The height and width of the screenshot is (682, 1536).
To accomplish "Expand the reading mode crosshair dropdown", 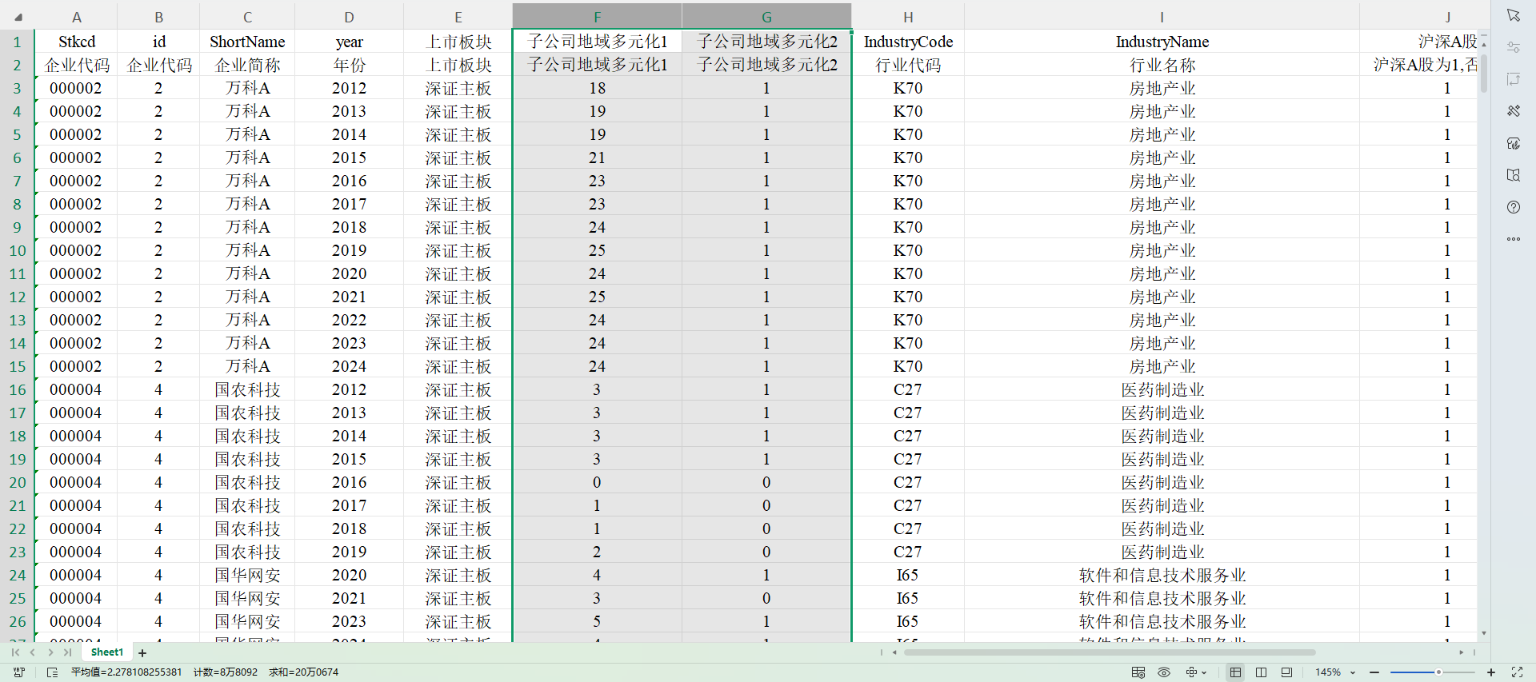I will point(1204,672).
